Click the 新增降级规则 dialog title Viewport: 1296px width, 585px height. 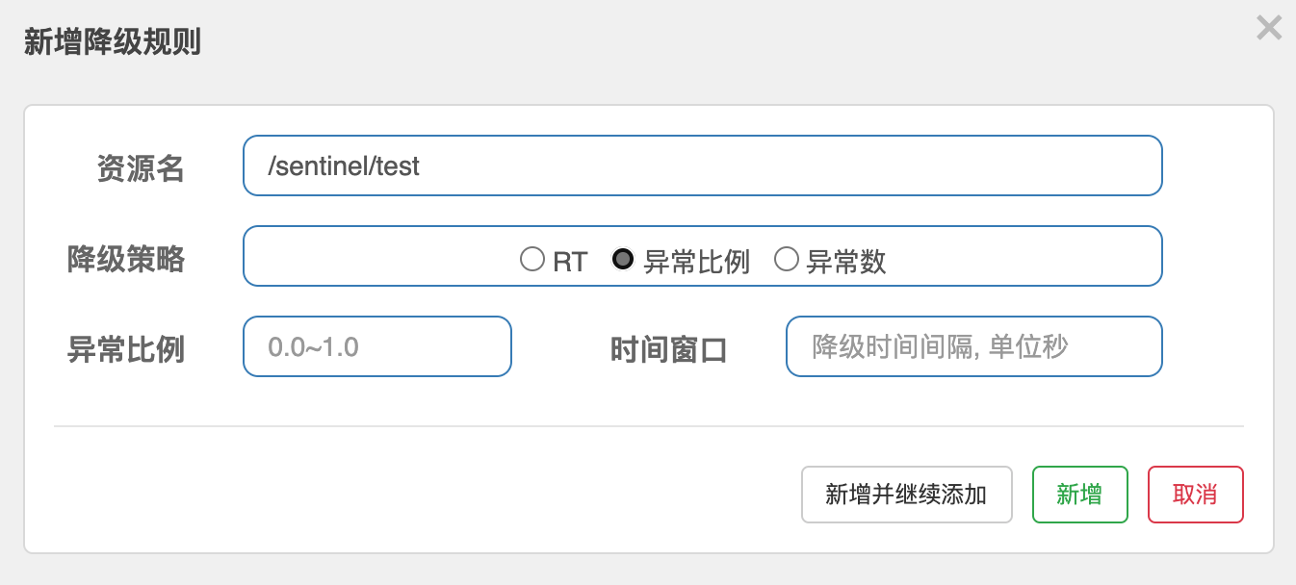(x=112, y=42)
